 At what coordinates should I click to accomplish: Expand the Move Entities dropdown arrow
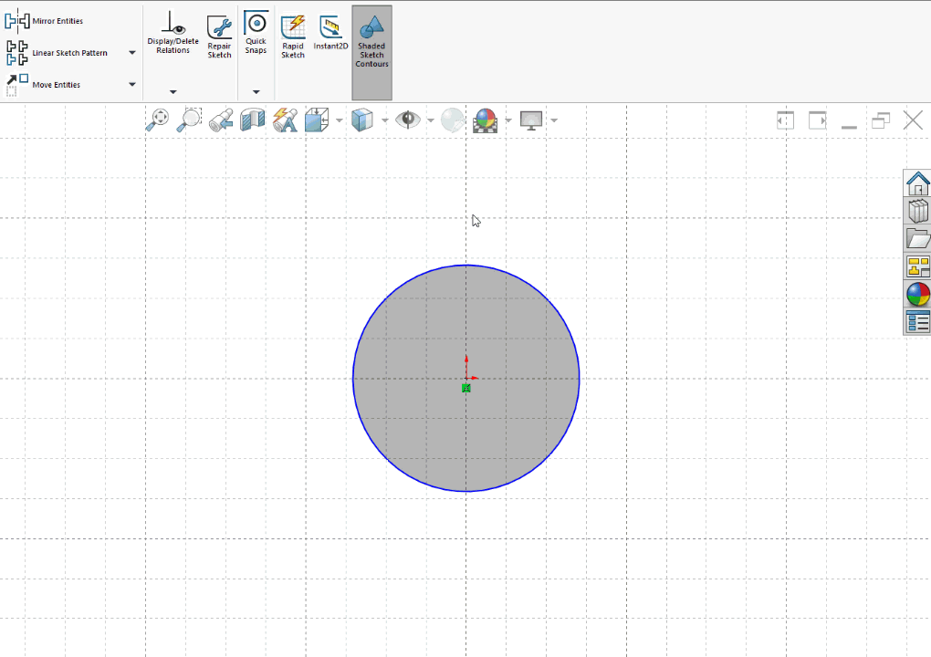(x=132, y=85)
